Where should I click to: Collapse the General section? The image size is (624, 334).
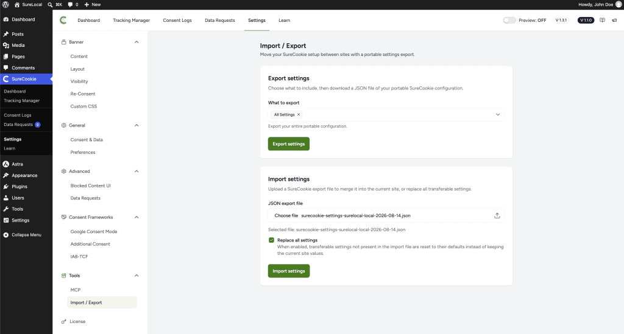tap(136, 125)
